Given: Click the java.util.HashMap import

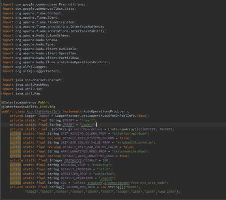Looking at the screenshot, I should pos(26,84).
